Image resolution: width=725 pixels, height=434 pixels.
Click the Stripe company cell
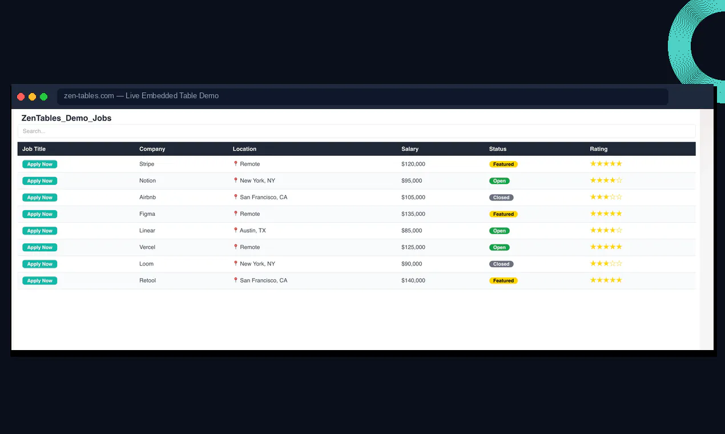[x=147, y=164]
